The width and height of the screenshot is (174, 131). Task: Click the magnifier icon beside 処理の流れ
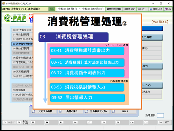(x=60, y=111)
